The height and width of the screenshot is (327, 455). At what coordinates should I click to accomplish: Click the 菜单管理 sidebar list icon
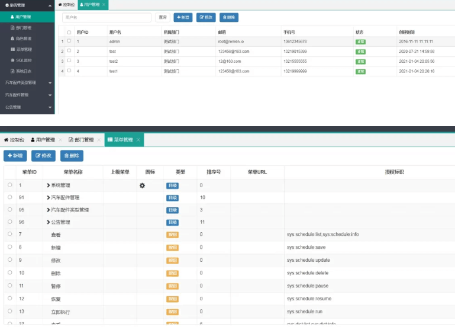tap(12, 49)
